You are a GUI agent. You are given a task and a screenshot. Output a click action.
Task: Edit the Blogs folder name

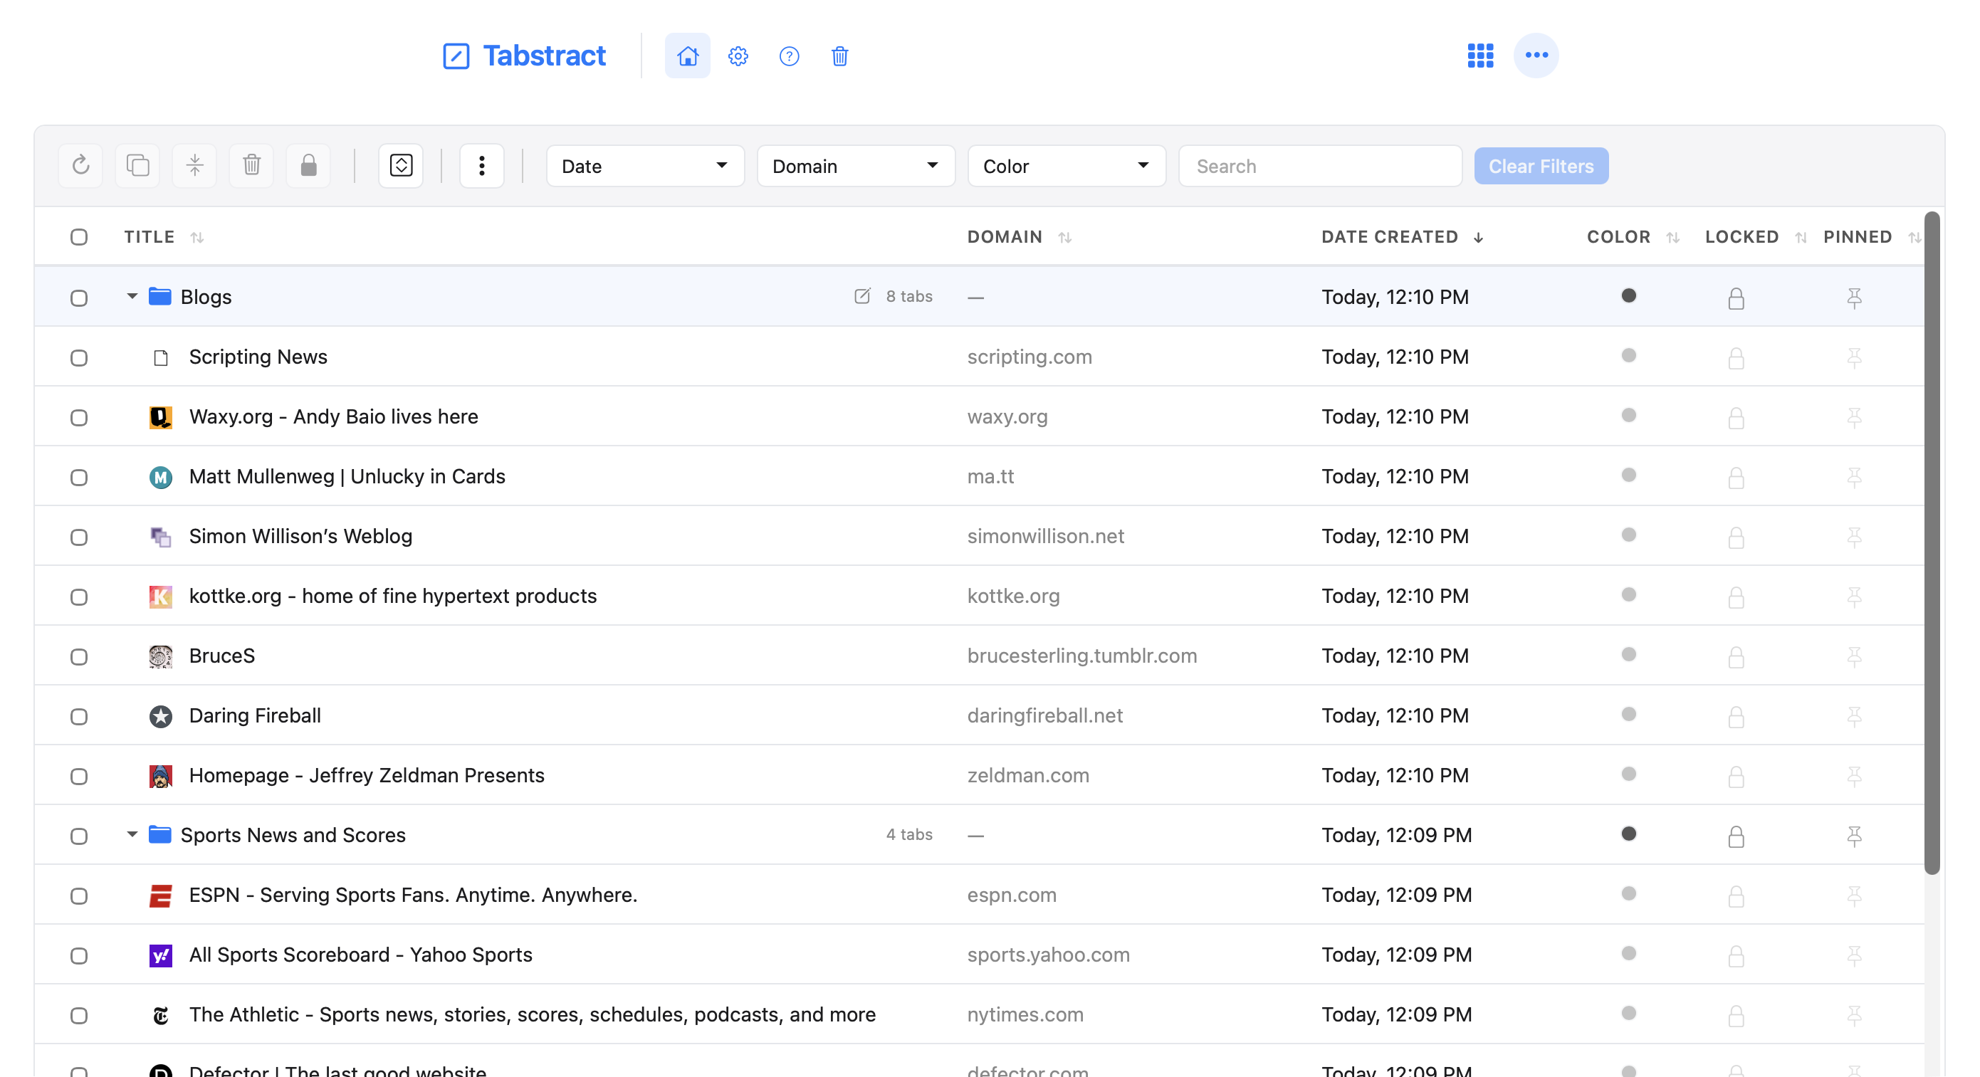tap(862, 296)
